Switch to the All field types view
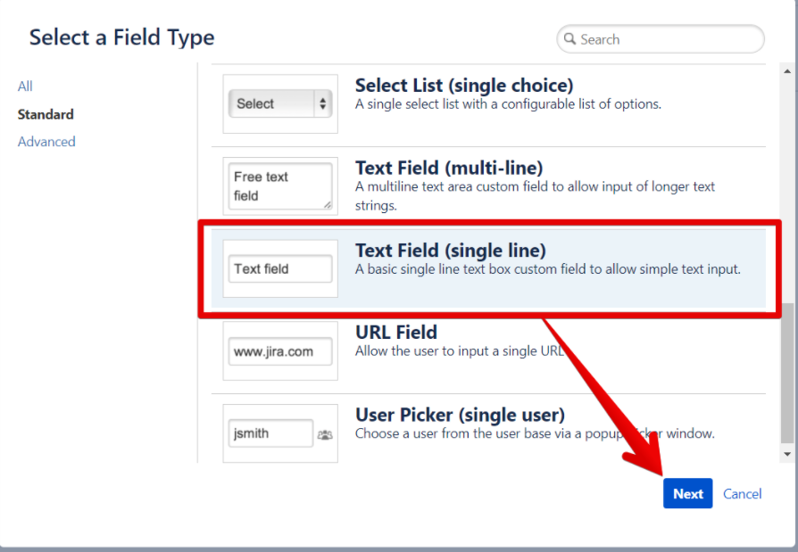The image size is (798, 552). tap(25, 86)
